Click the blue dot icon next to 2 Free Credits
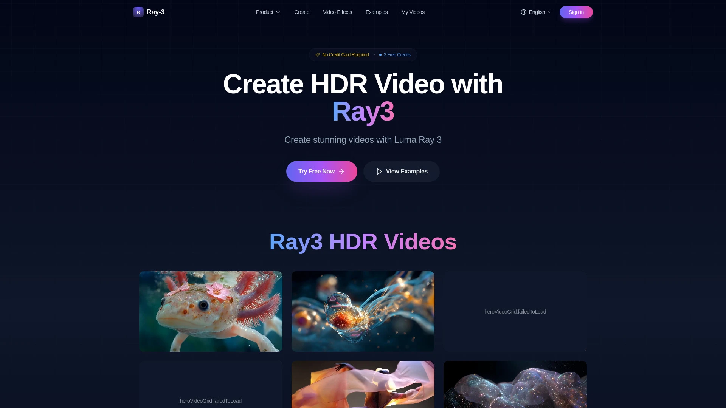Image resolution: width=726 pixels, height=408 pixels. (x=380, y=55)
